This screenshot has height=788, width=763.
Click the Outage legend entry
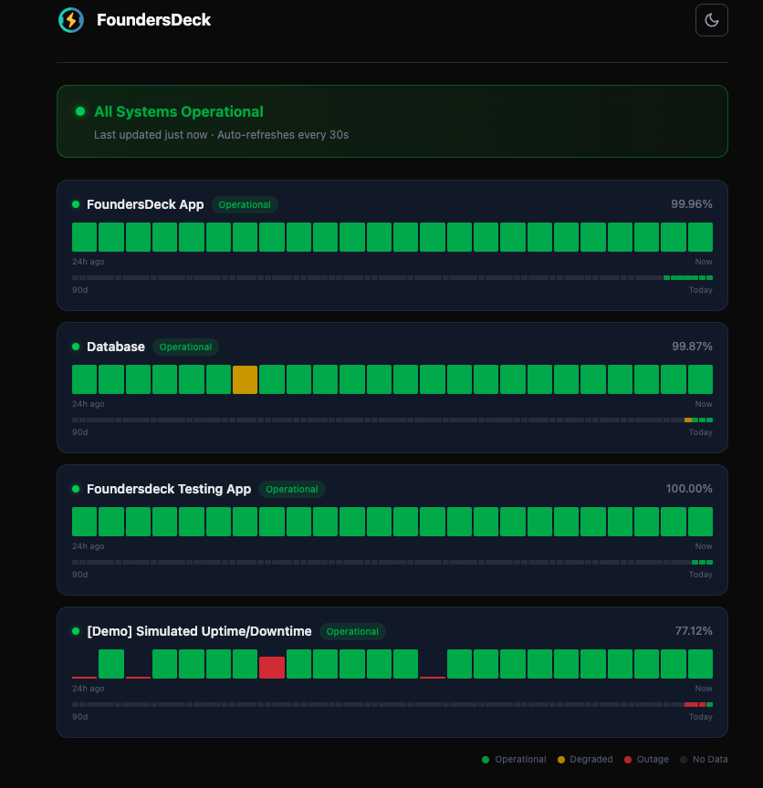pyautogui.click(x=646, y=760)
